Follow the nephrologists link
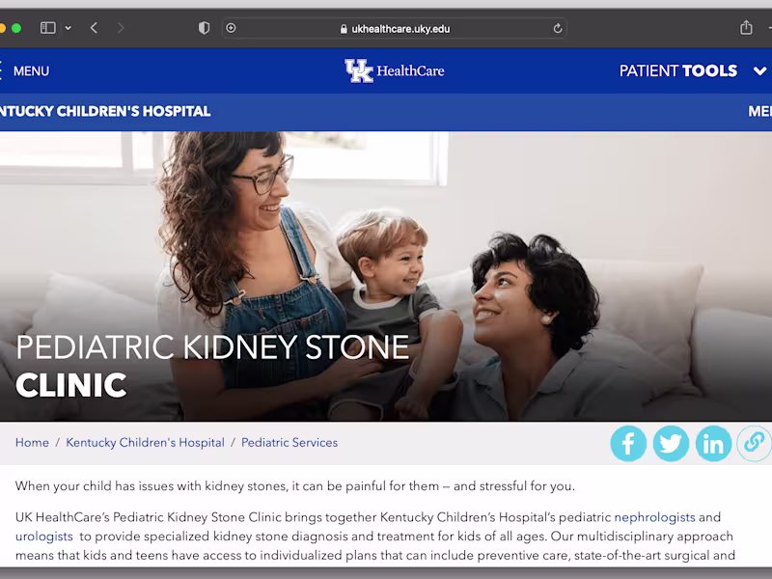Image resolution: width=772 pixels, height=579 pixels. click(654, 517)
